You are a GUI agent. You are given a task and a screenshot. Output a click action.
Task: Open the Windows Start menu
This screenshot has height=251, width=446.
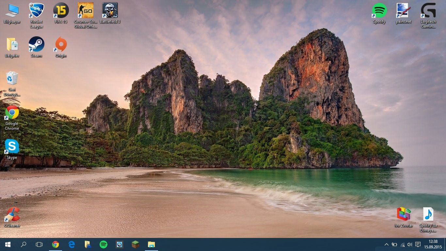[x=8, y=244]
